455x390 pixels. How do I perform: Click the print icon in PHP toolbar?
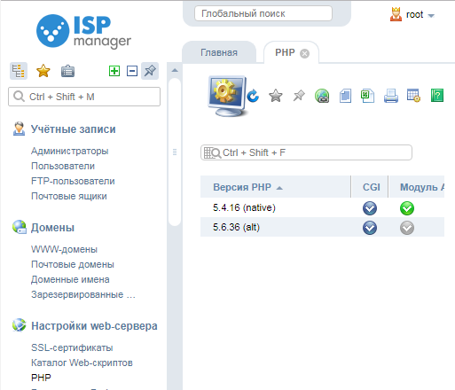coord(391,96)
